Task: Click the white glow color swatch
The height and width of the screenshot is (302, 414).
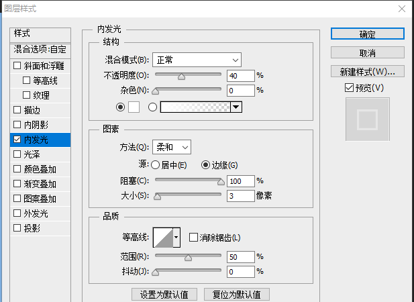Action: (134, 107)
